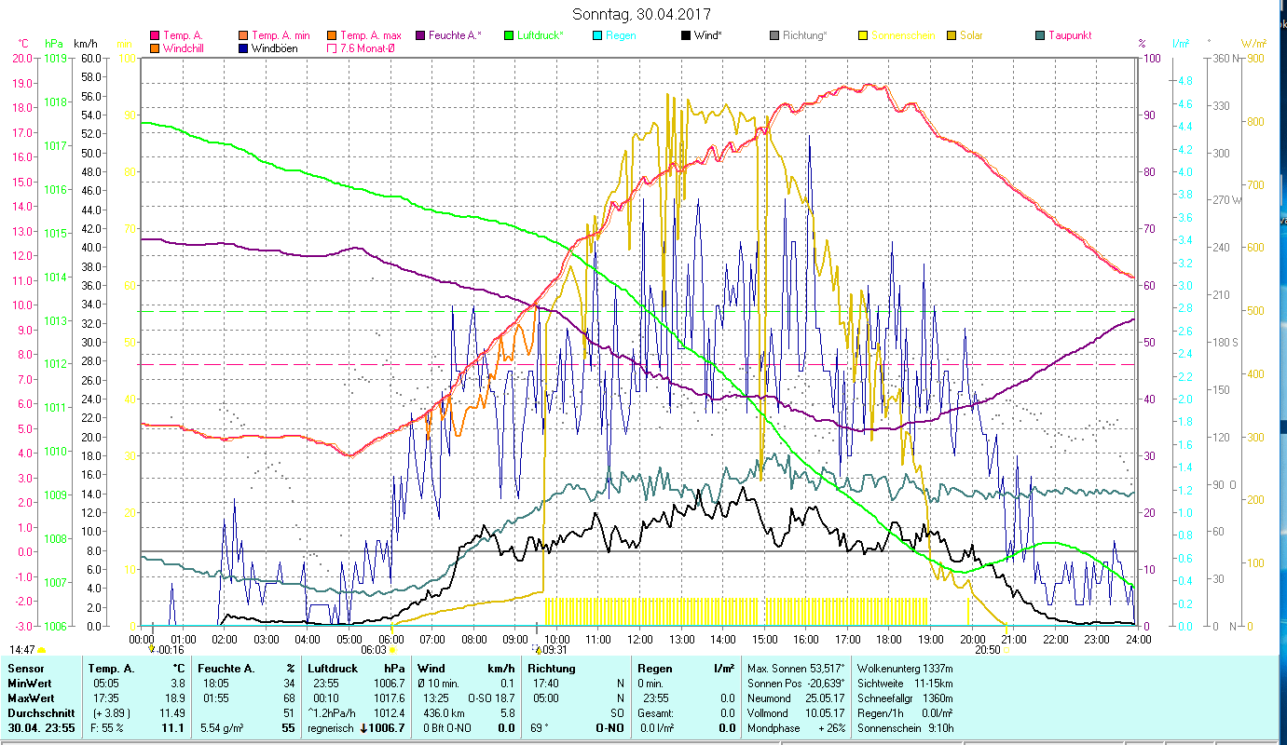1287x745 pixels.
Task: Click the green Luftdruck legend square
Action: point(509,35)
